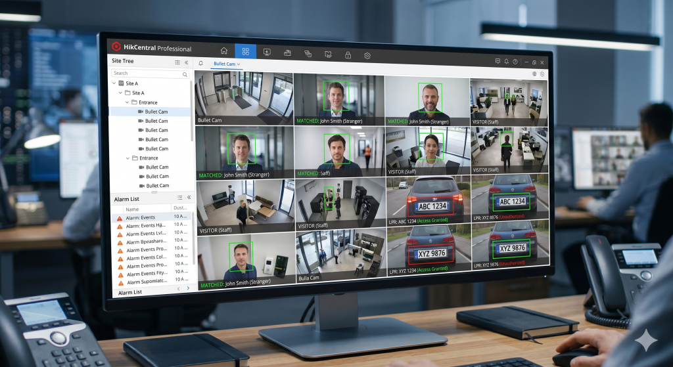Collapse the Site Tree panel with double chevron

click(186, 62)
